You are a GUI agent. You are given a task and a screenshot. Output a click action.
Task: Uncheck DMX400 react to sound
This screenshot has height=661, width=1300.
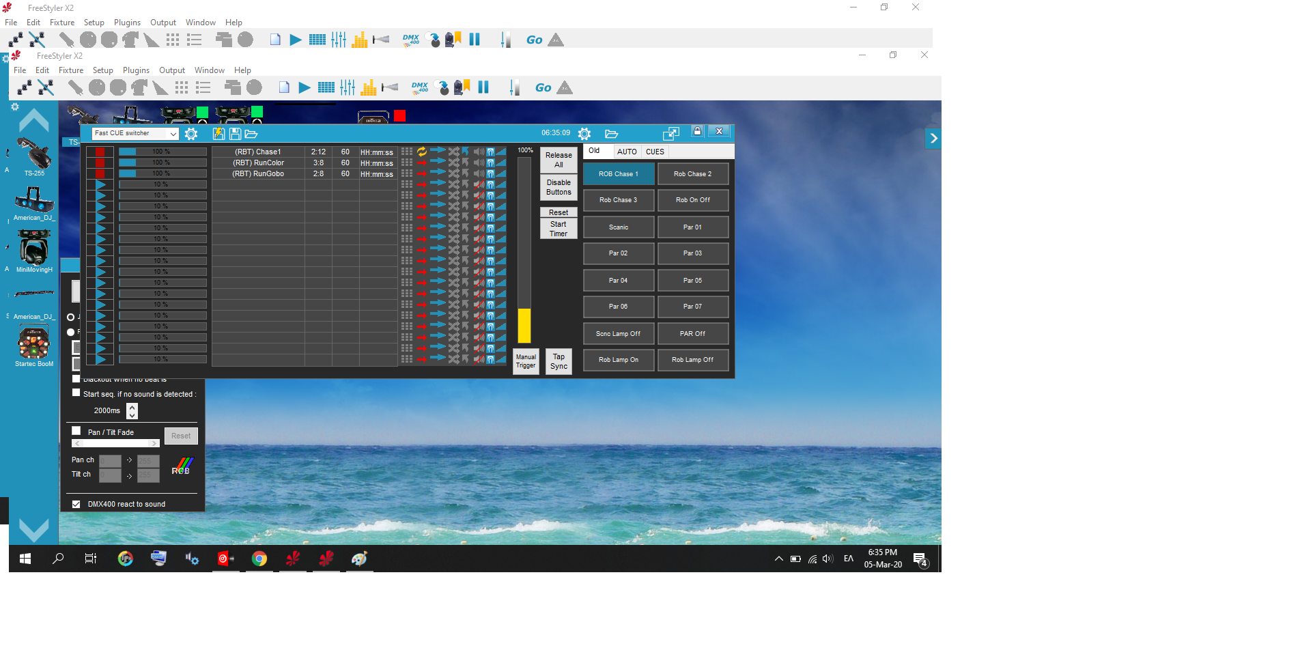76,504
